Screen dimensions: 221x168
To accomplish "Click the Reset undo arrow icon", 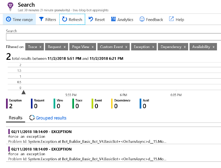I will (91, 19).
